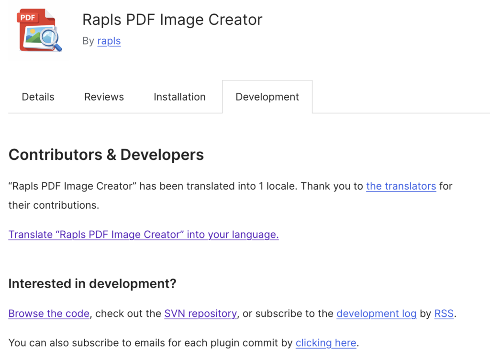
Task: Follow the Browse the code link
Action: click(49, 314)
